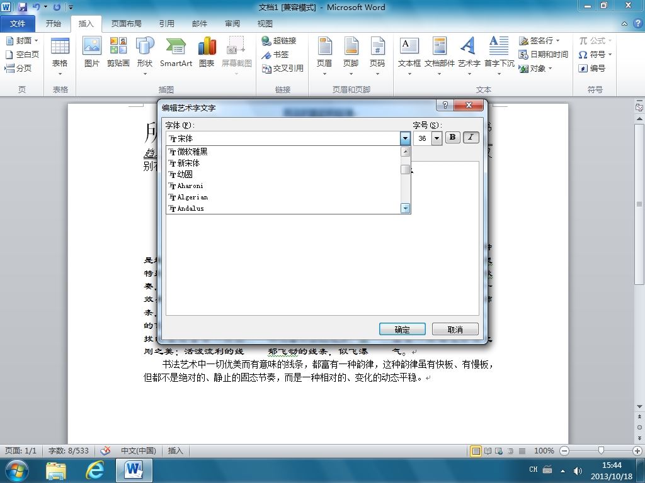Insert a text box (文本框)

click(x=409, y=57)
